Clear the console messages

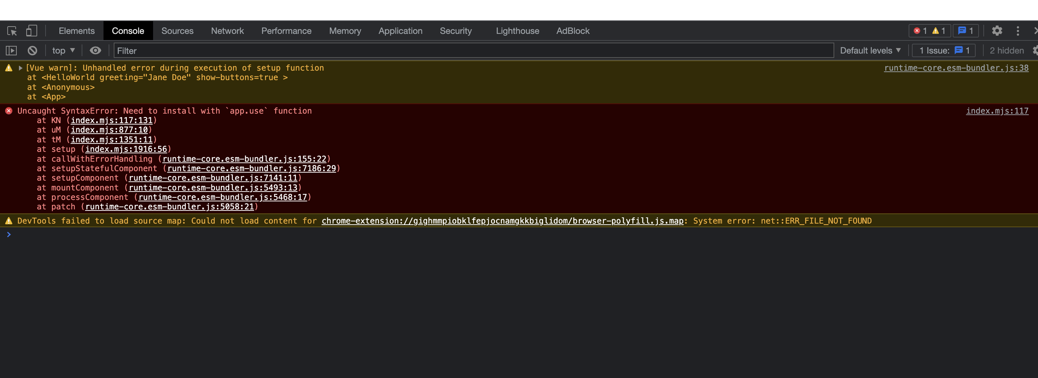point(32,50)
